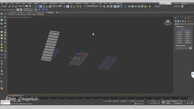Click the Ellipse spline button

[188, 34]
